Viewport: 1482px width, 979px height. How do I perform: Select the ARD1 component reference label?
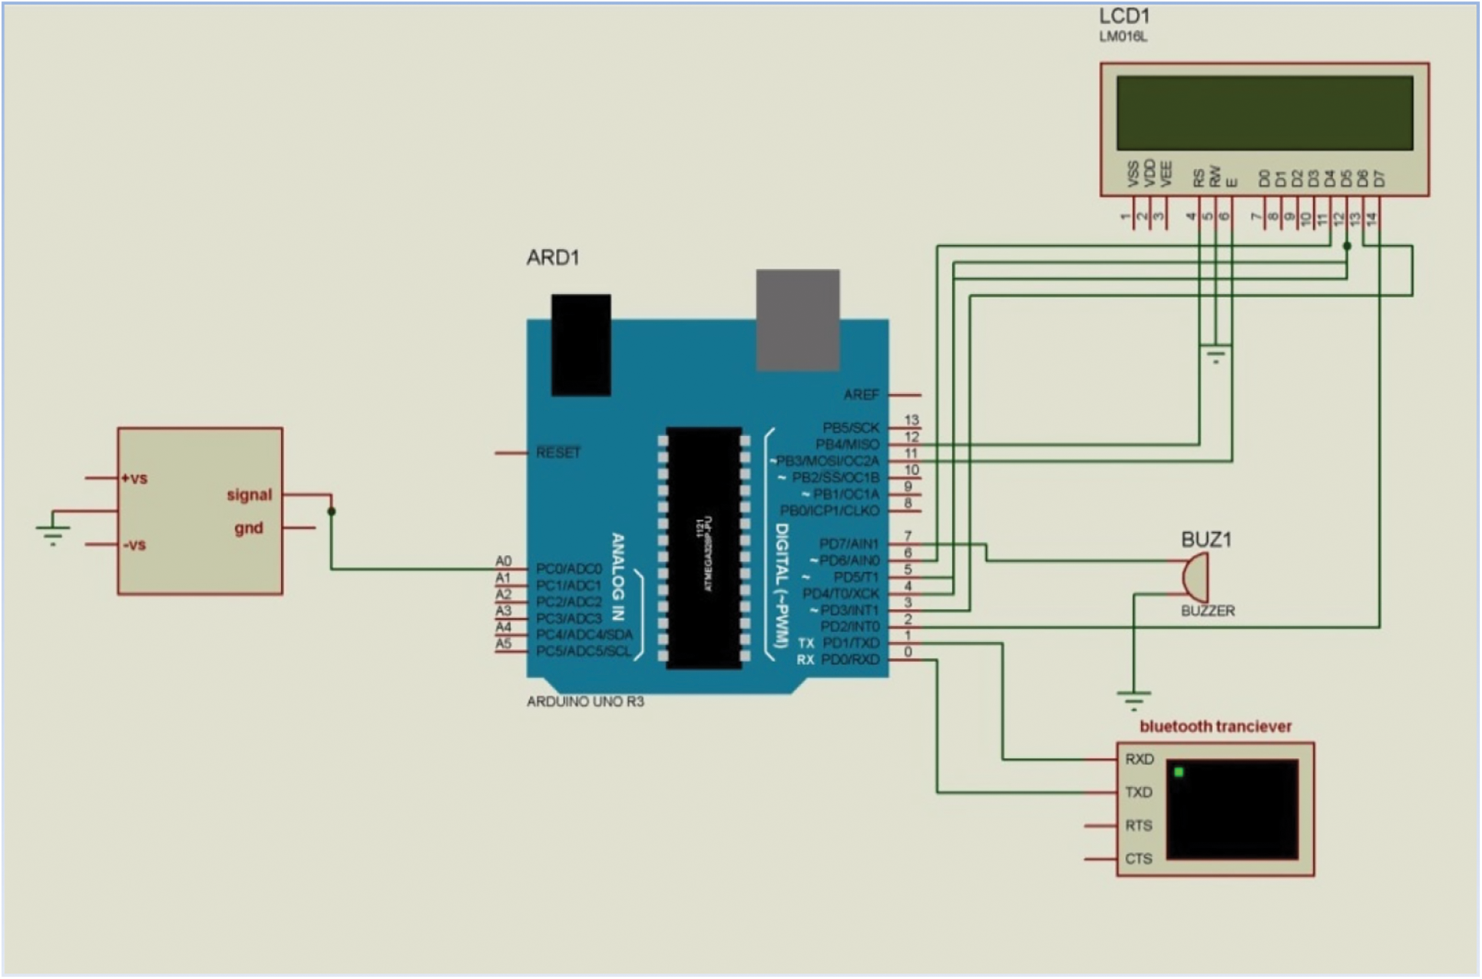[552, 258]
